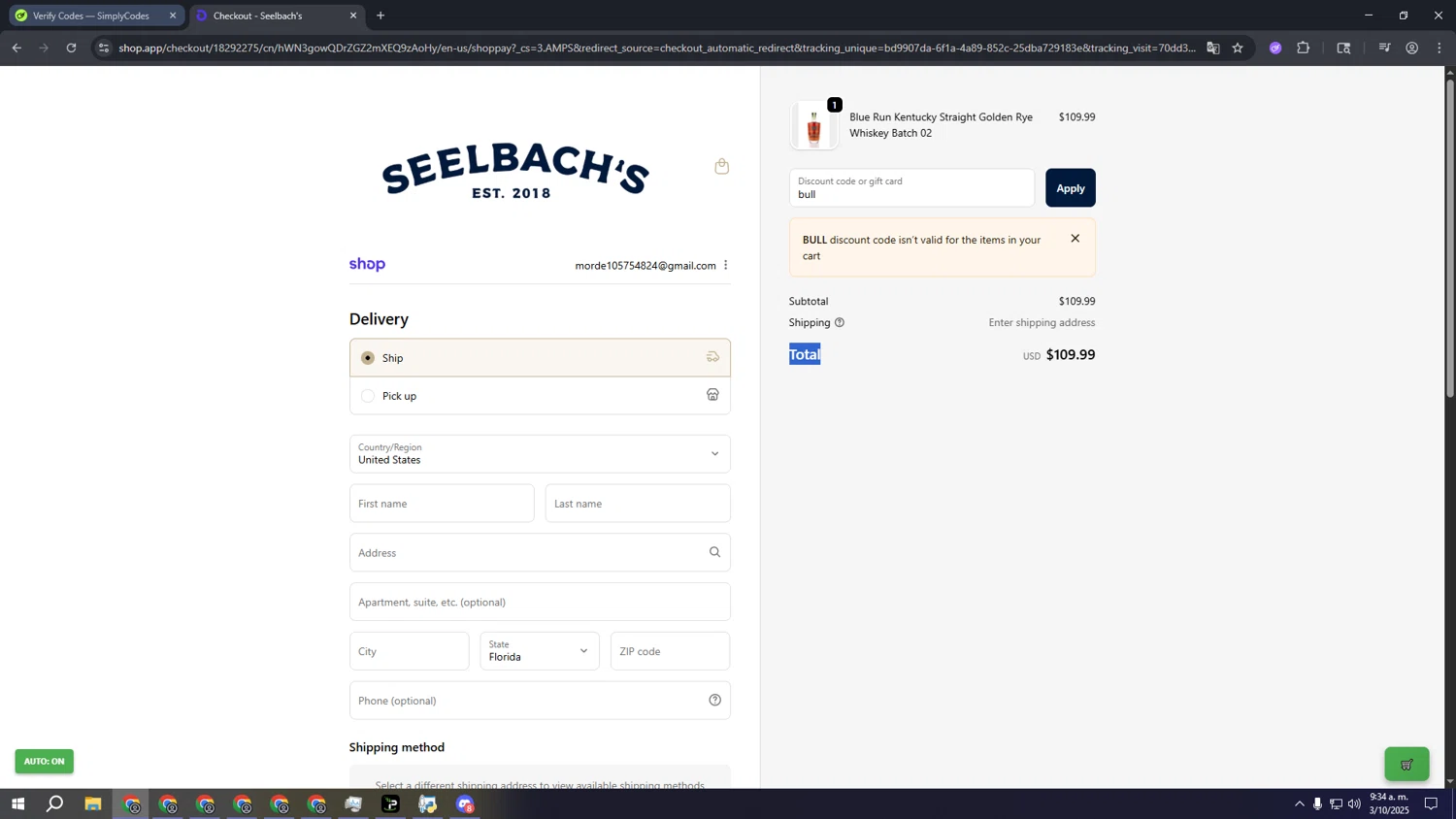View site information icon in address bar
This screenshot has height=819, width=1456.
tap(104, 48)
